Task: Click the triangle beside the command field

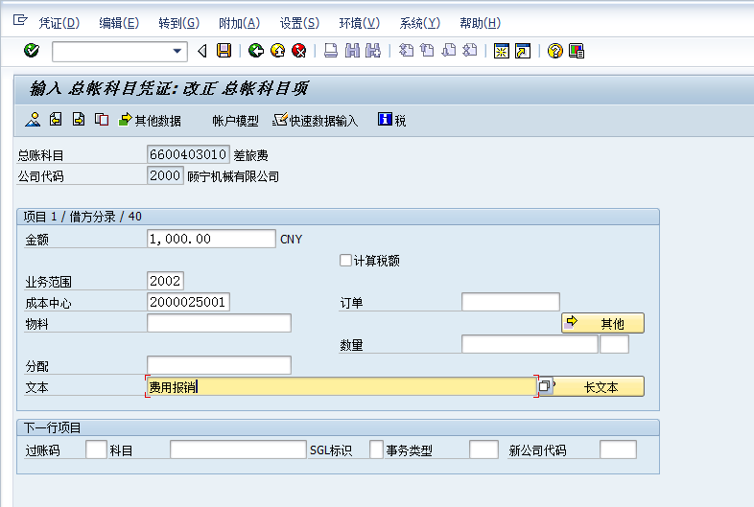Action: tap(202, 51)
